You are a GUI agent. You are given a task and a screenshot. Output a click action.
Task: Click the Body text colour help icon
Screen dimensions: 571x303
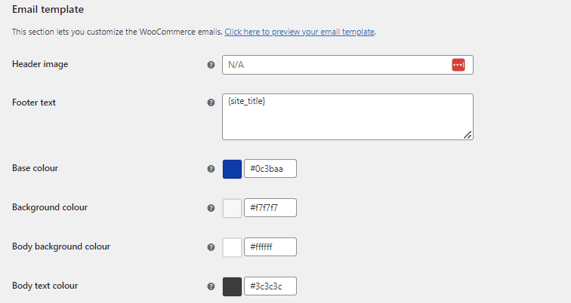point(211,286)
